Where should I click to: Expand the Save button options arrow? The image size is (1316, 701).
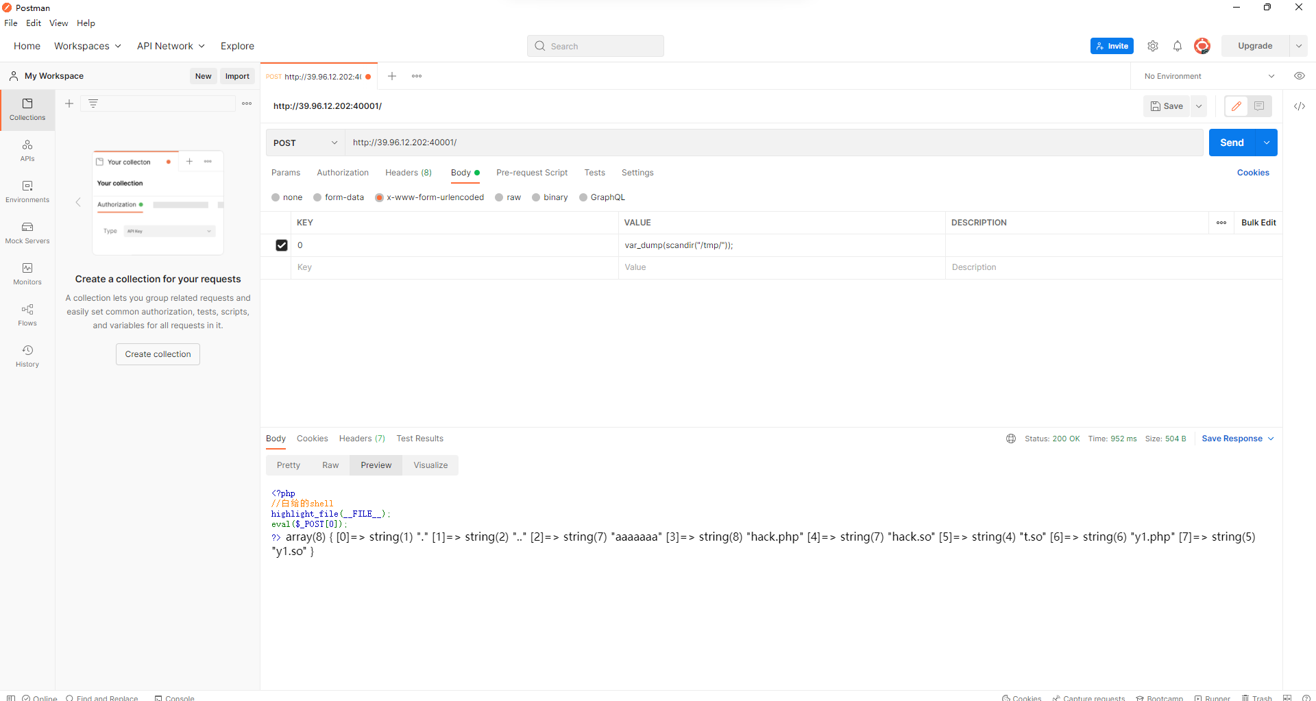click(x=1199, y=106)
